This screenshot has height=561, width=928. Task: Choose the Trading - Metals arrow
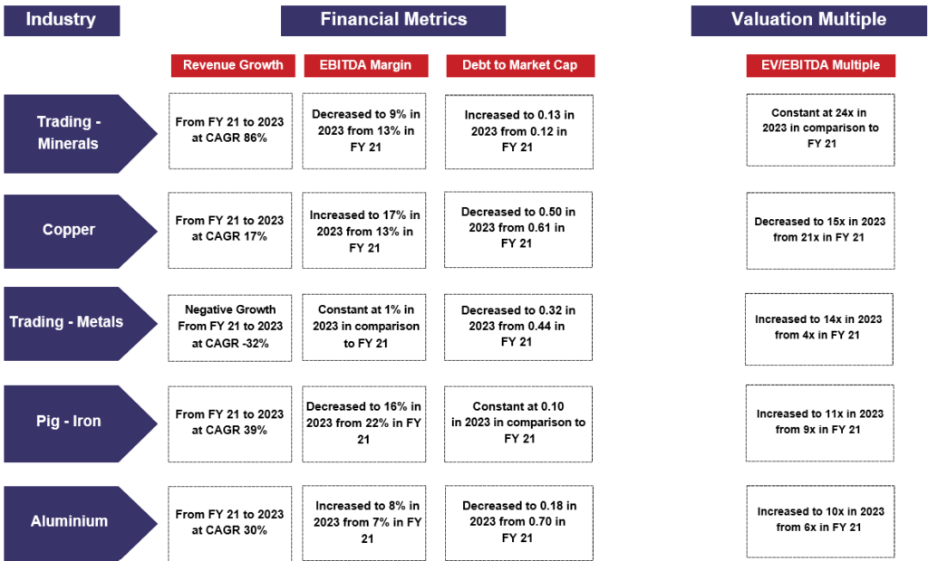(x=71, y=322)
